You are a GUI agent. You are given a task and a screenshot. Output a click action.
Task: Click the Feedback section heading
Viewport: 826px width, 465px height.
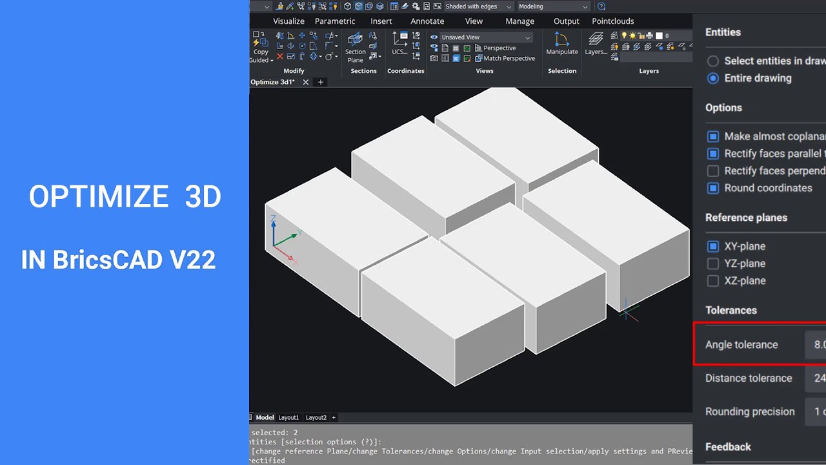pos(728,447)
